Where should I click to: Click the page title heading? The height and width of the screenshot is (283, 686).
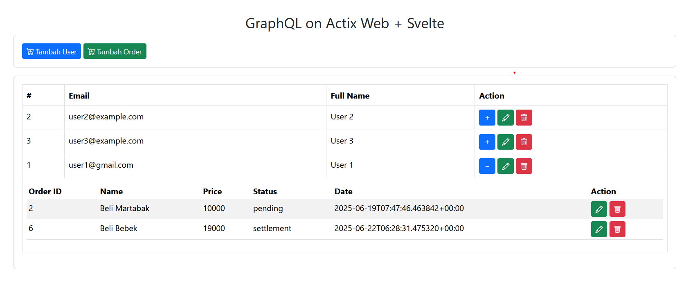tap(344, 23)
